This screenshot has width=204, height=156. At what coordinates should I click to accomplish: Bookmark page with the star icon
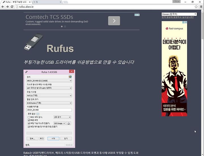(196, 7)
